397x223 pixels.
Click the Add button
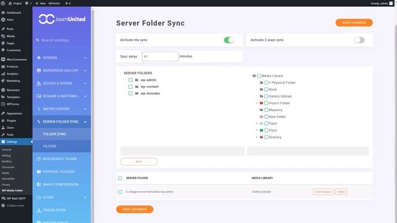pos(139,162)
